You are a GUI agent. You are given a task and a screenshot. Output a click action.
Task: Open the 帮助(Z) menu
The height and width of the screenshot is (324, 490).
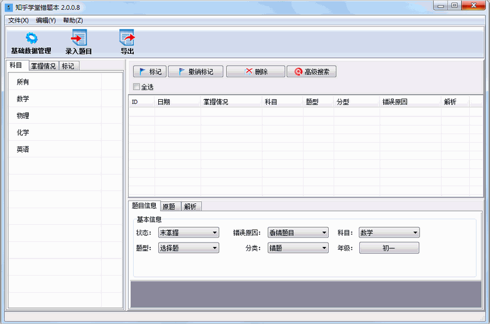tap(73, 20)
